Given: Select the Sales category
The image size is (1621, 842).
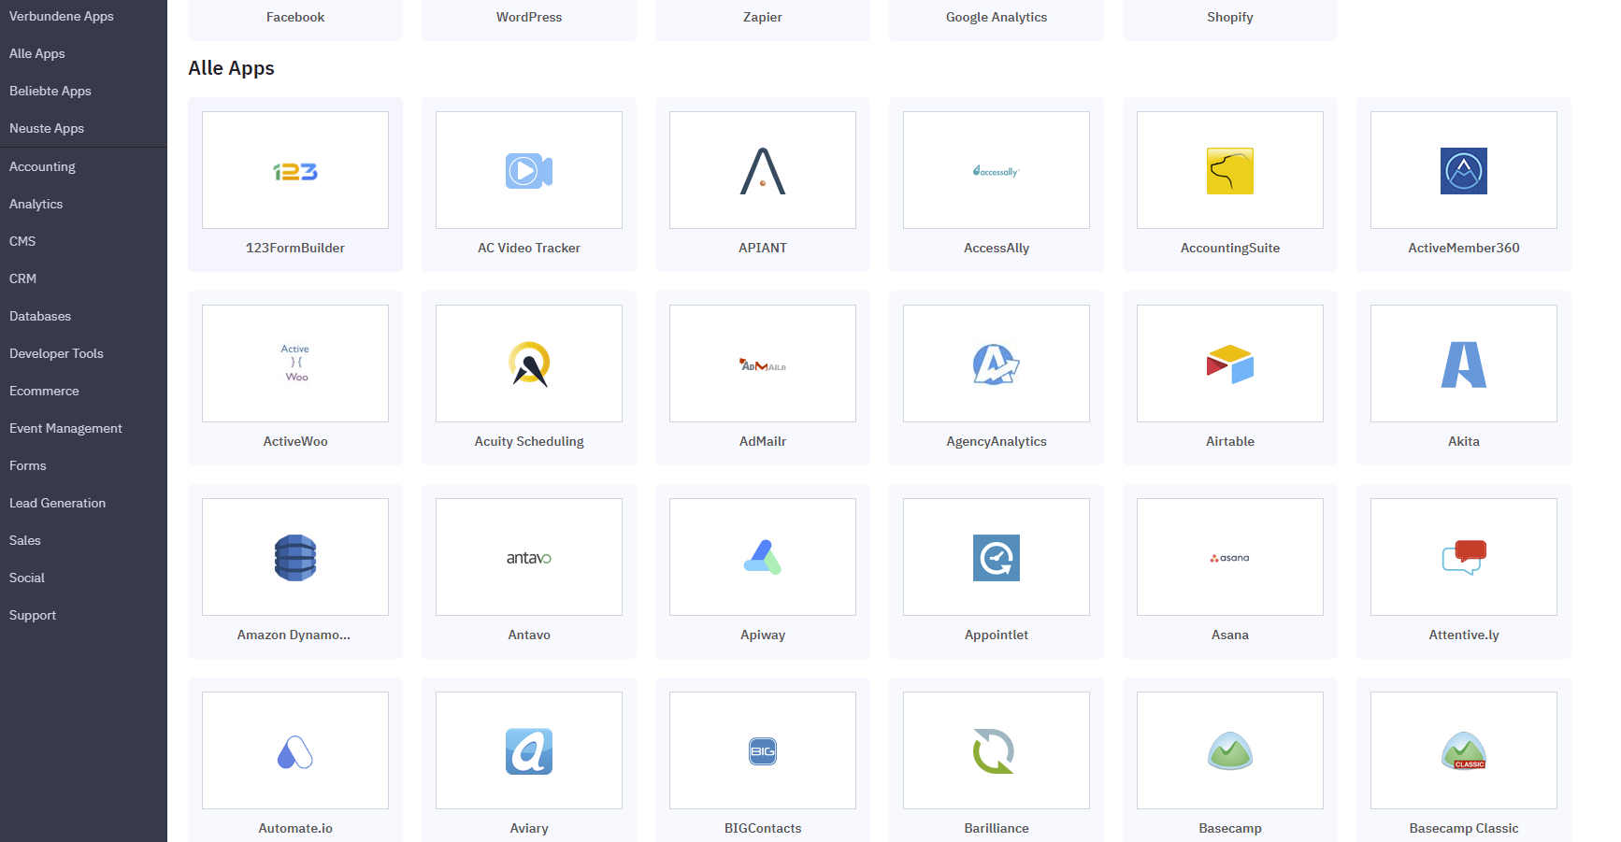Looking at the screenshot, I should tap(25, 540).
